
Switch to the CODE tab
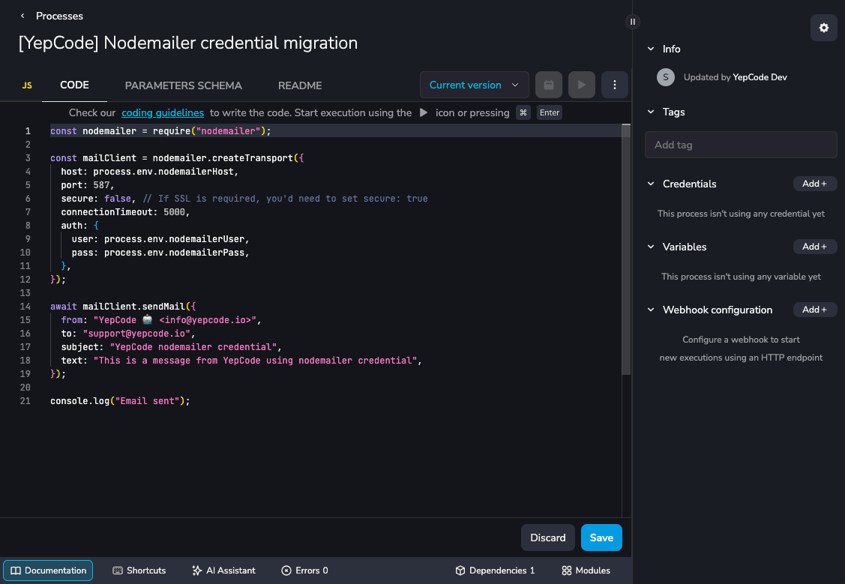74,85
